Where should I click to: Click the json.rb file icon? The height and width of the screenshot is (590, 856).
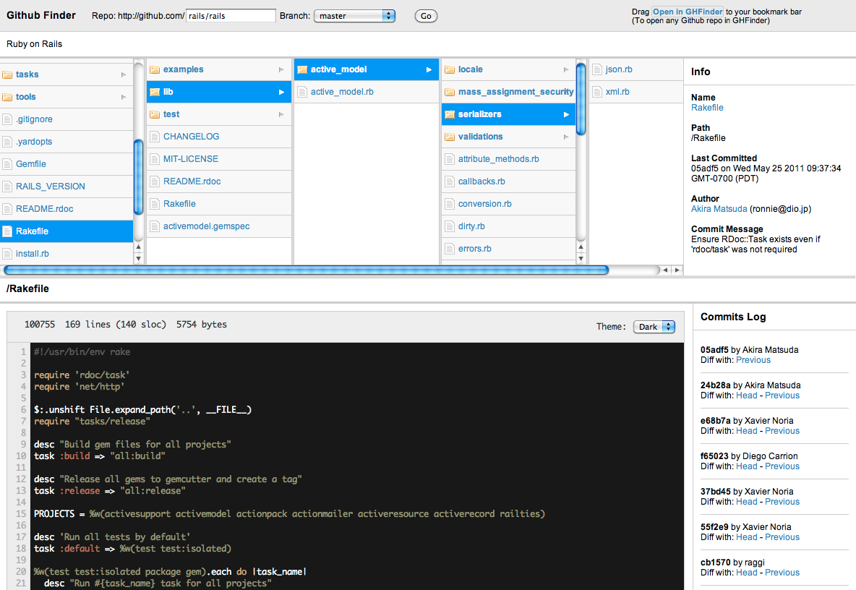tap(596, 70)
